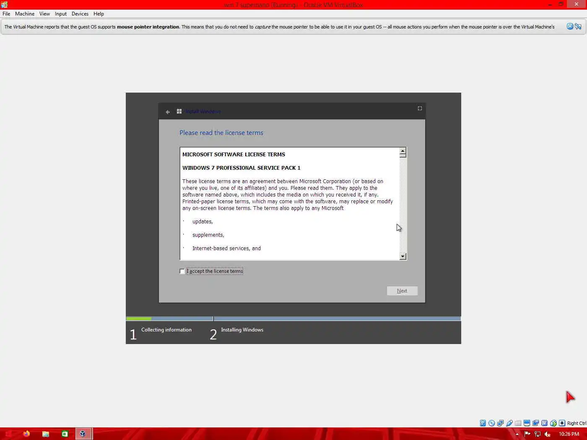Click the VirtualBox window title bar icon
The width and height of the screenshot is (587, 440).
pos(4,5)
